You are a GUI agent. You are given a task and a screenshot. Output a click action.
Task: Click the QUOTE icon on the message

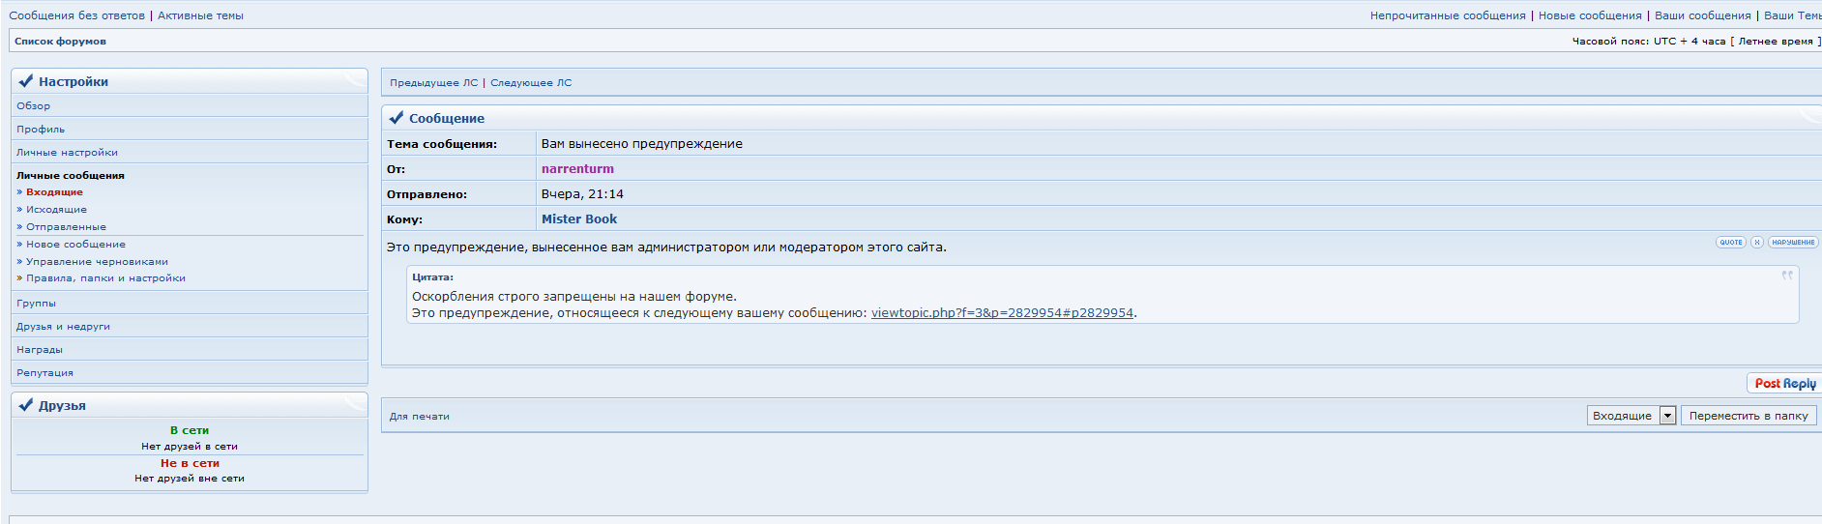1730,243
